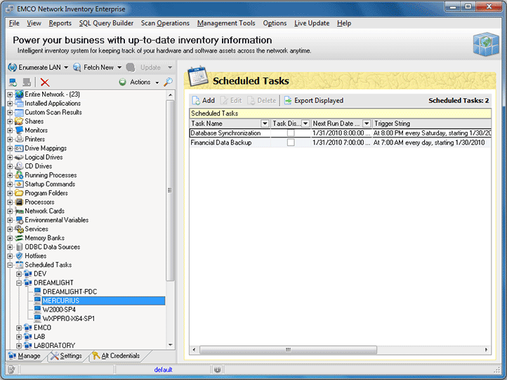
Task: Click the magnifier search icon beside Actions
Action: click(168, 82)
